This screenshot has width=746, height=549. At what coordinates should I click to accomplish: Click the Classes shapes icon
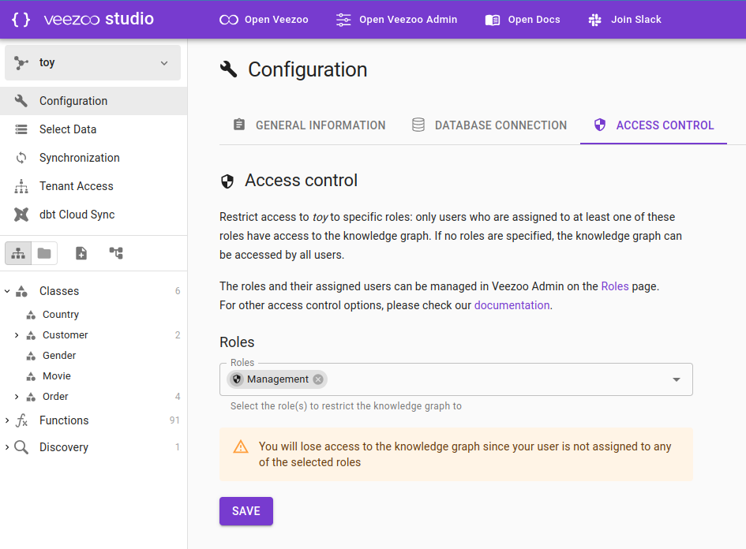(x=21, y=291)
